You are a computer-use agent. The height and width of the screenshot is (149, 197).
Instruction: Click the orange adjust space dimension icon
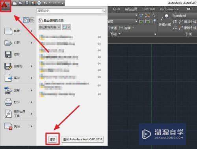(x=147, y=15)
